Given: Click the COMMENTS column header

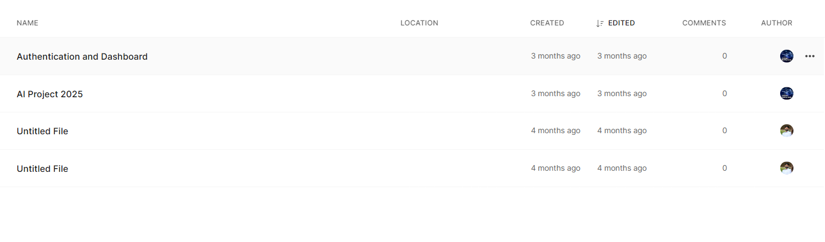Looking at the screenshot, I should [x=704, y=23].
